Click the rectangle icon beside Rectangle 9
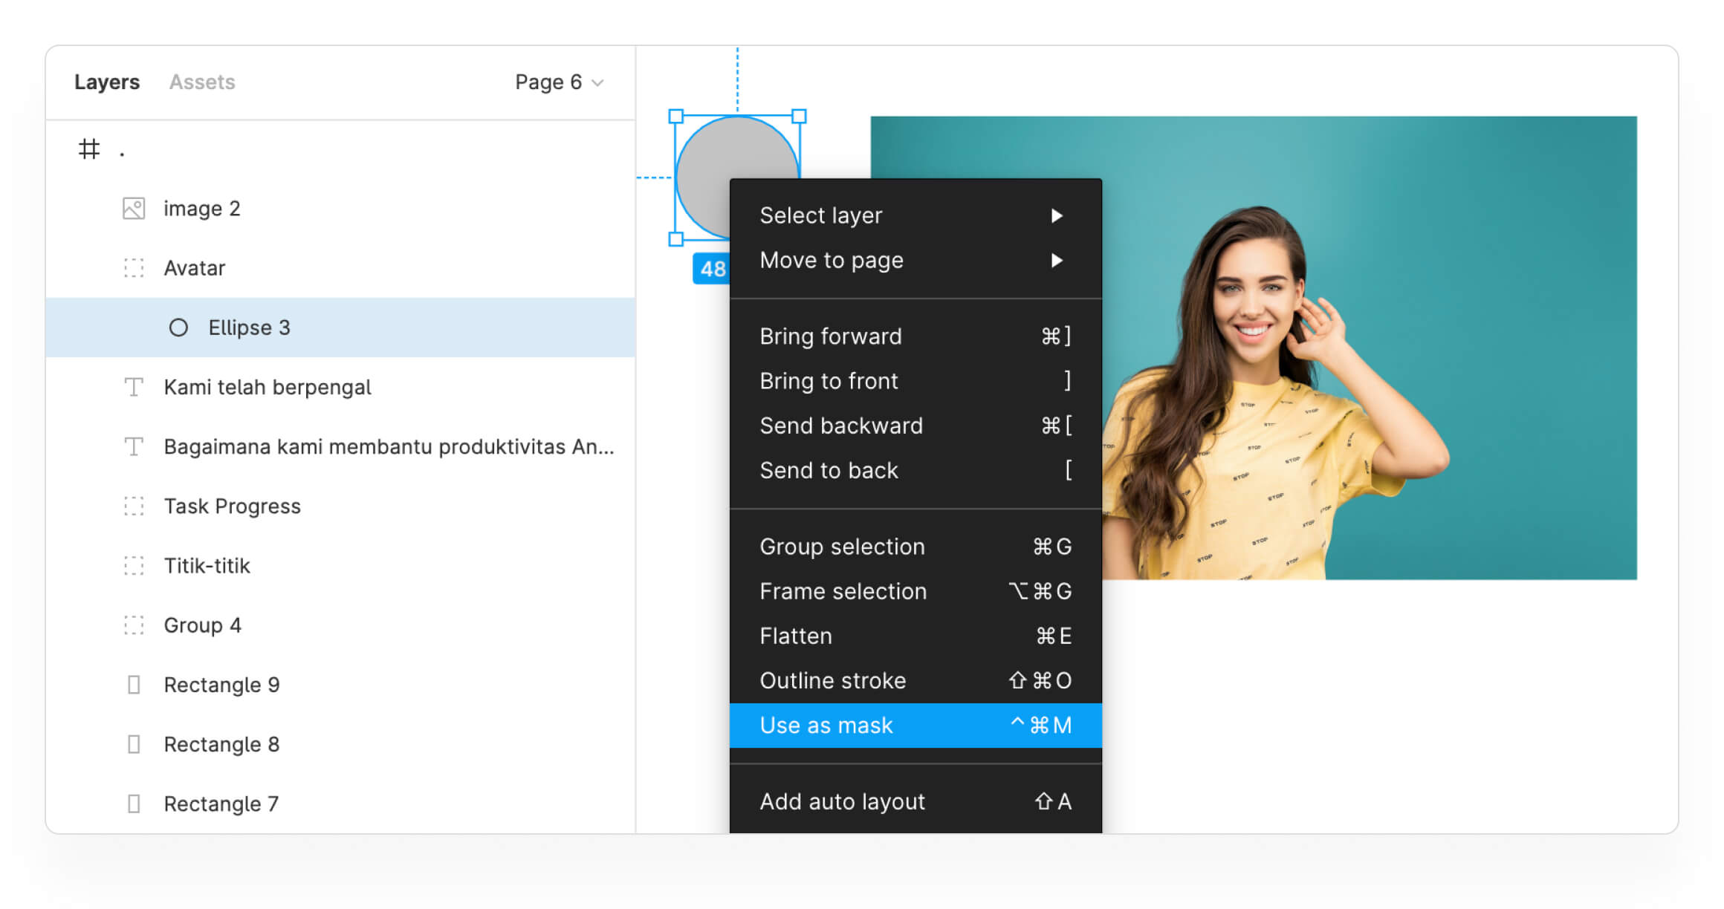The height and width of the screenshot is (909, 1724). [134, 685]
